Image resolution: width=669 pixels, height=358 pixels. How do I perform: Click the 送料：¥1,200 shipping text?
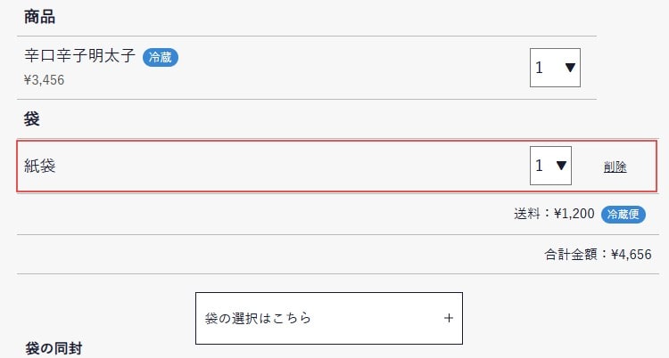coord(554,214)
